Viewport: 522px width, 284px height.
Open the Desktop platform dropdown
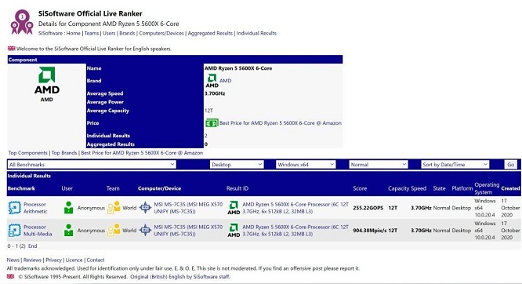(237, 164)
